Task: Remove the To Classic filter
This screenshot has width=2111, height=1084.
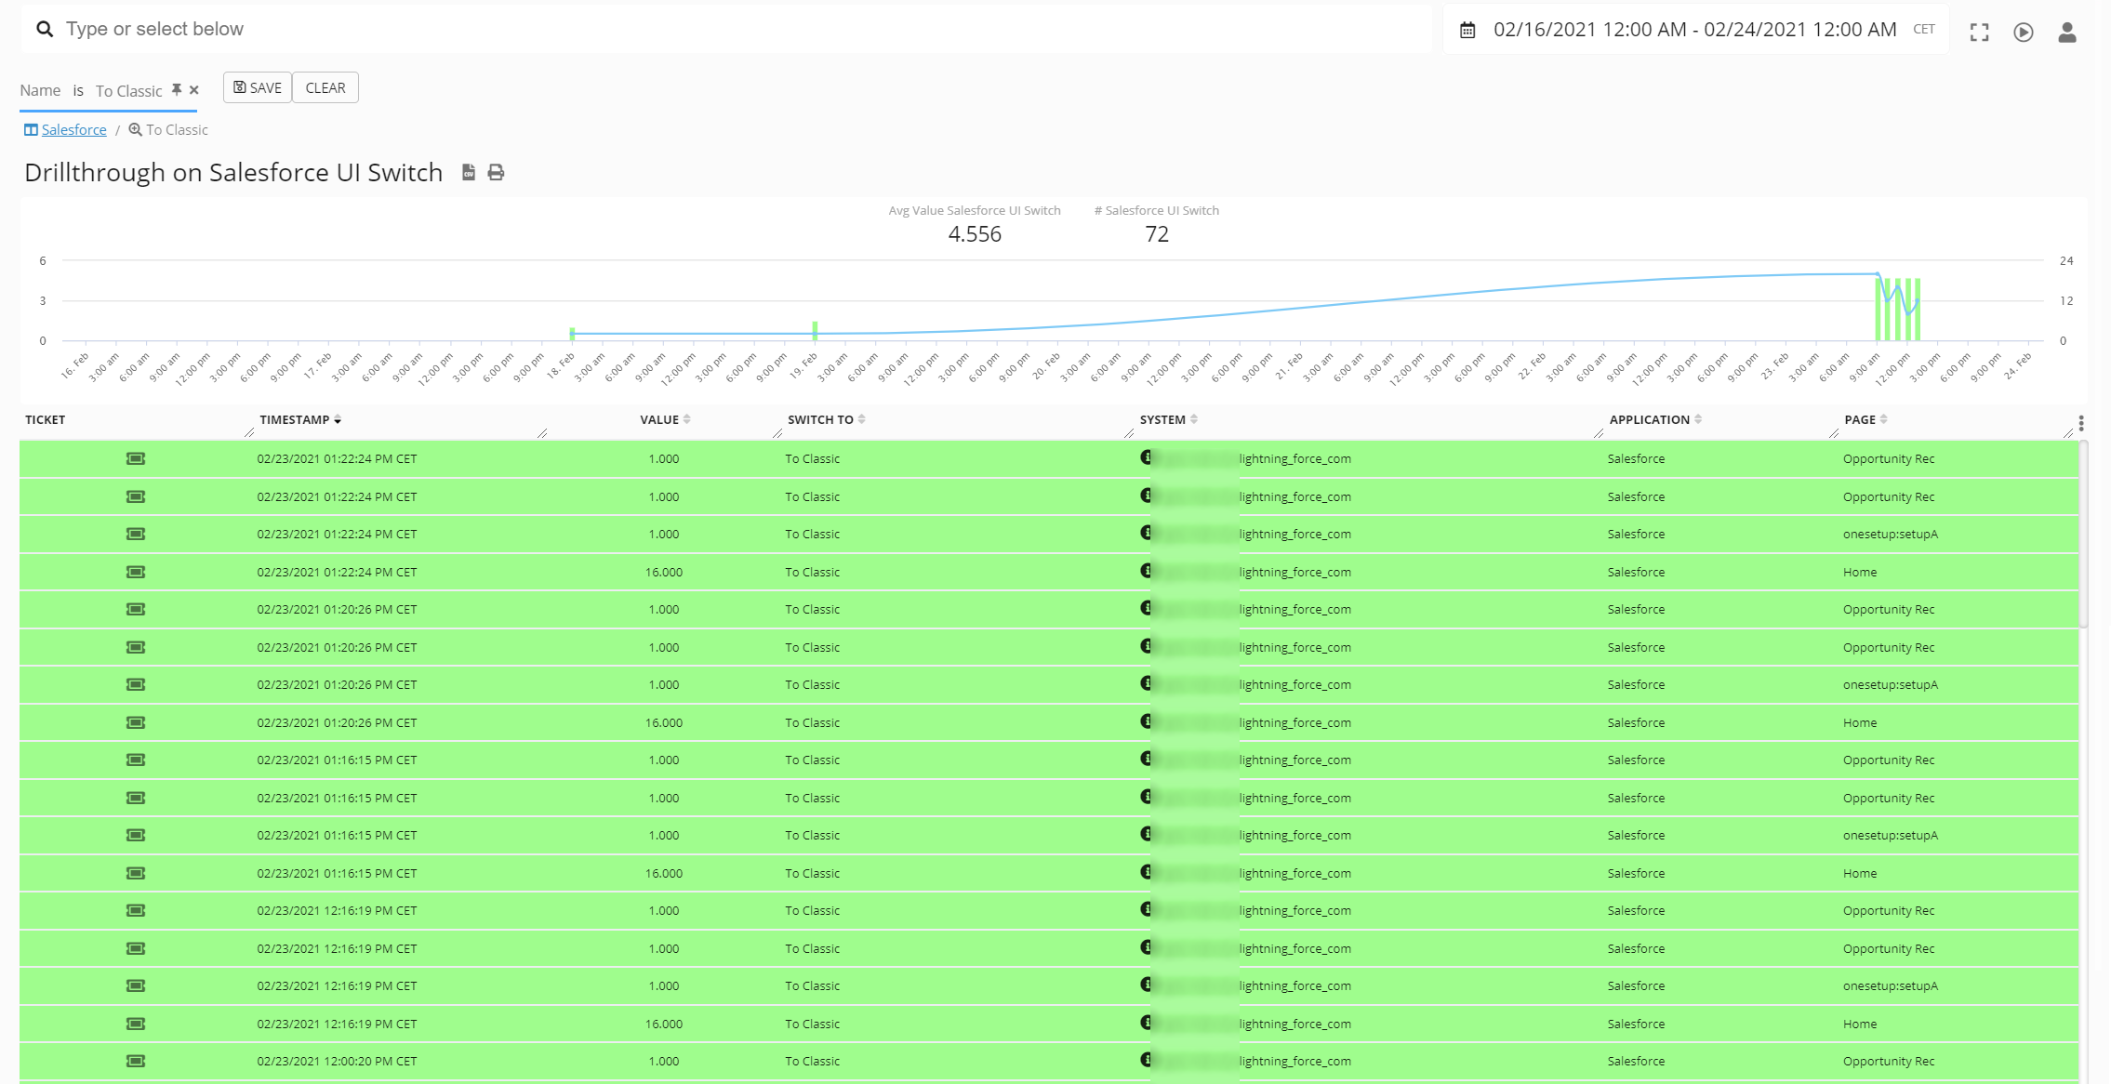Action: 193,90
